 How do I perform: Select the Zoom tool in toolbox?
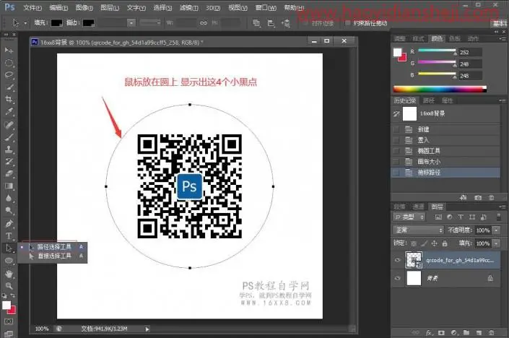coord(9,286)
